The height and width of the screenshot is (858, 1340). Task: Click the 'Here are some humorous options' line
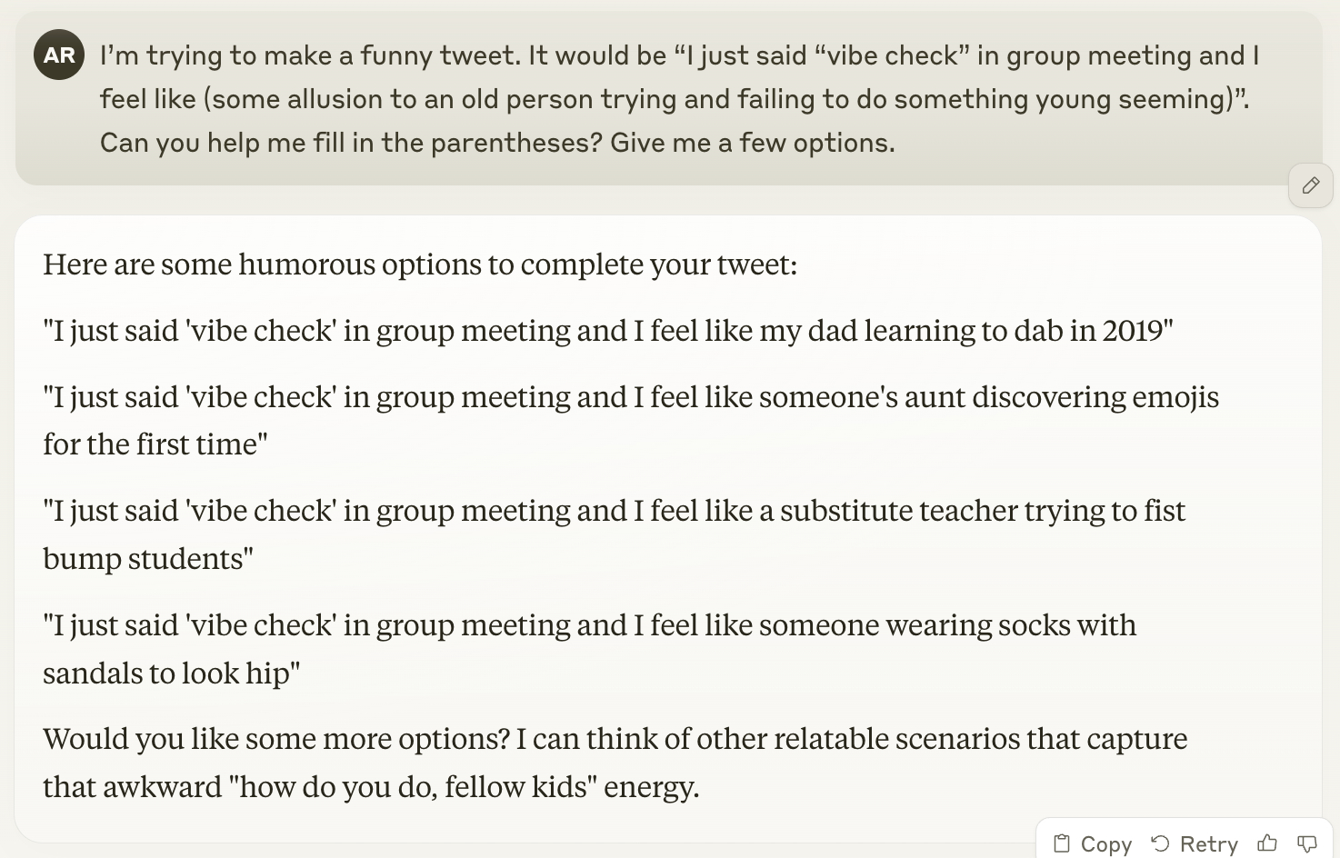(x=419, y=264)
